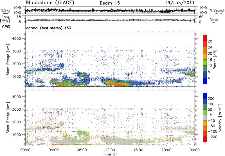Click the 'Nave' legend label

tap(214, 19)
